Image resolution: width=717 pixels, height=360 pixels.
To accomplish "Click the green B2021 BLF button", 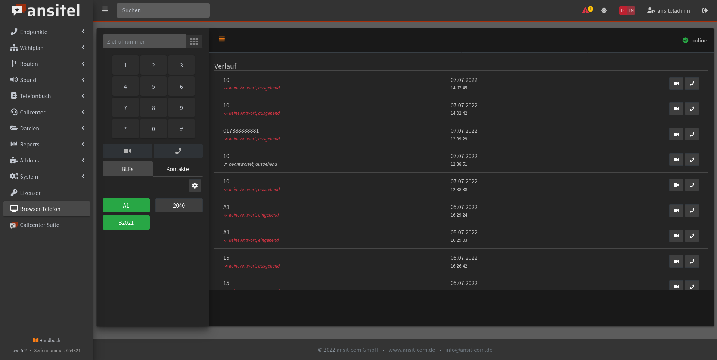I will click(126, 222).
